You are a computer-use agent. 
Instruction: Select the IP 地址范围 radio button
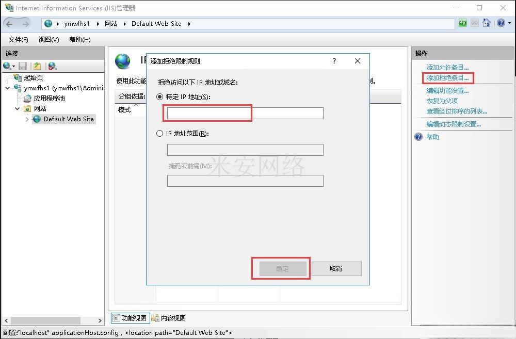pos(159,133)
